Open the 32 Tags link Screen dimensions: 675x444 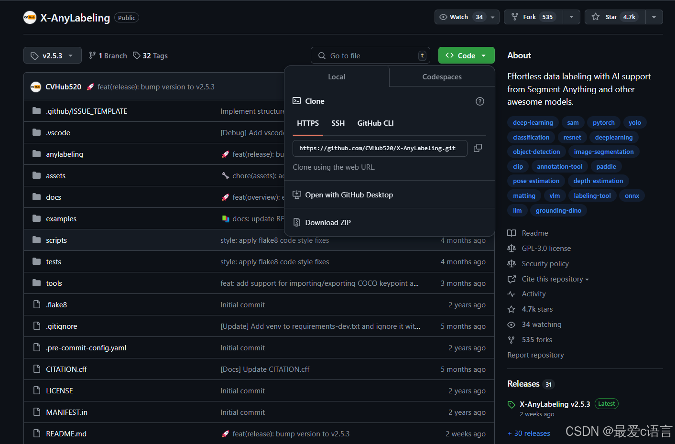(x=150, y=55)
